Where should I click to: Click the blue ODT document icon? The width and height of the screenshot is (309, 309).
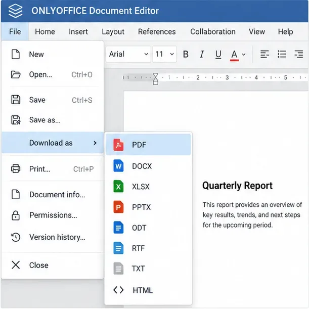point(118,228)
